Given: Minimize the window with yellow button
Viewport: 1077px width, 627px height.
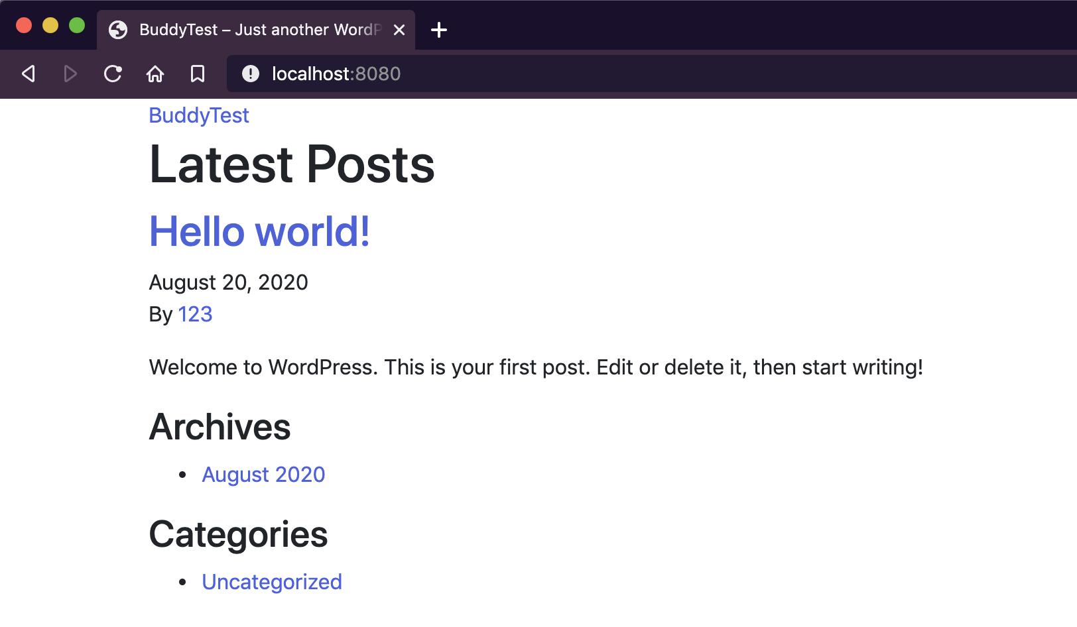Looking at the screenshot, I should tap(50, 26).
